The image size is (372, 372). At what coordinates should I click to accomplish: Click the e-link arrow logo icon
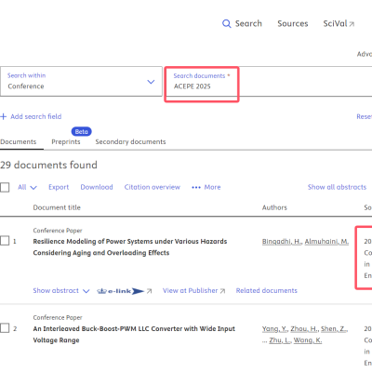pos(120,291)
